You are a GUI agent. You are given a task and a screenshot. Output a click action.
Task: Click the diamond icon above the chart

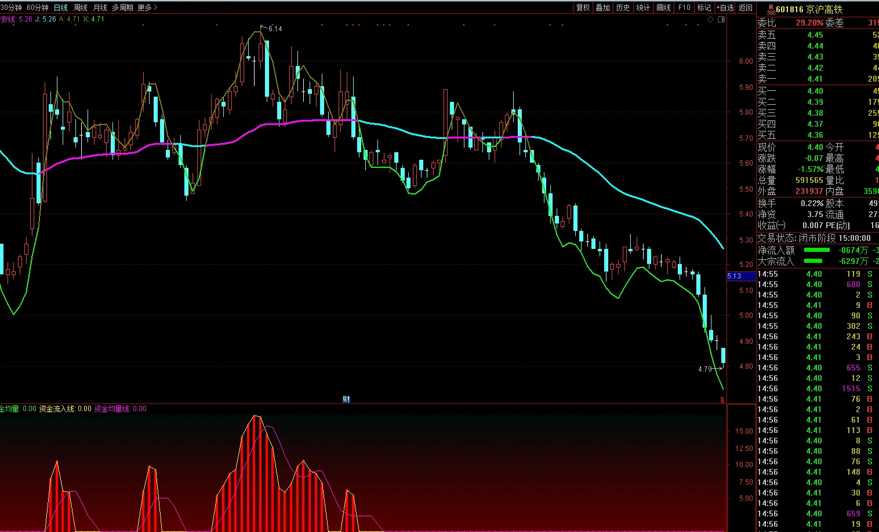point(711,19)
